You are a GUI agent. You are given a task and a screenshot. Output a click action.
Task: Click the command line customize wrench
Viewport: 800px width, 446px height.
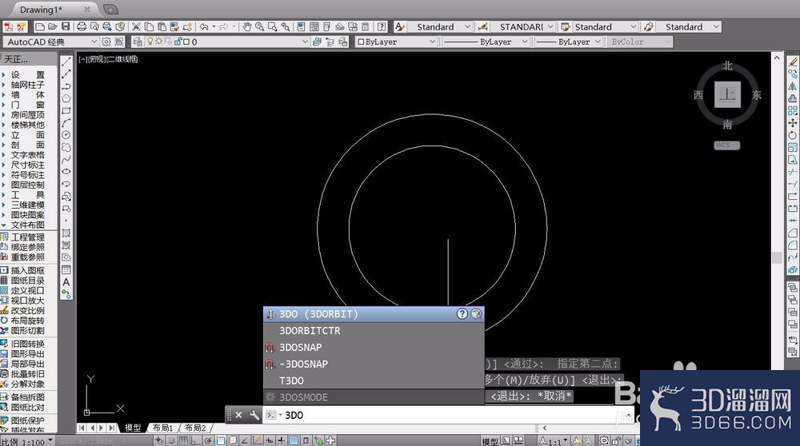pyautogui.click(x=254, y=415)
